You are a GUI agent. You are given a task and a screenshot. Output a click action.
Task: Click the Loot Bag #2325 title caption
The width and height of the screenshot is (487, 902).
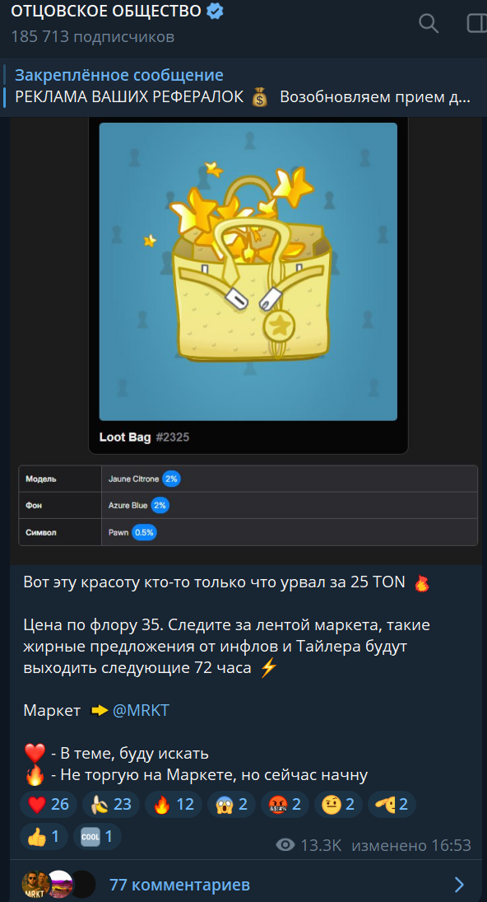(x=144, y=437)
